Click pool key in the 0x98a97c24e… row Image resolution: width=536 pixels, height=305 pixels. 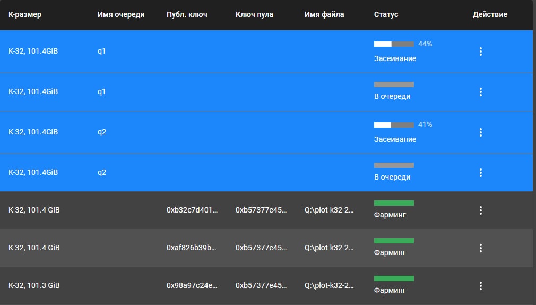[x=261, y=285]
